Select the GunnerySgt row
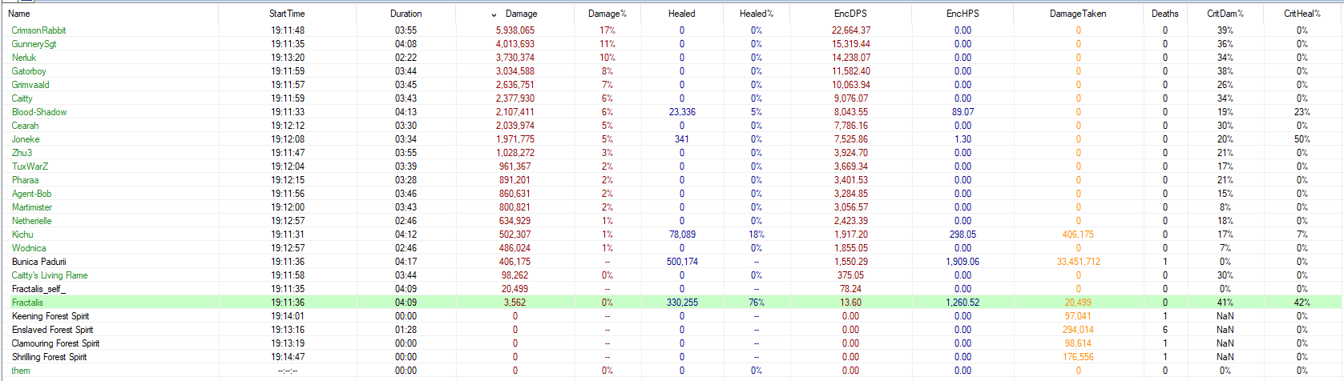Screen dimensions: 1344x381 34,44
